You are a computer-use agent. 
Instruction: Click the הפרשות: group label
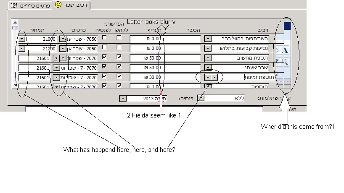(x=114, y=23)
